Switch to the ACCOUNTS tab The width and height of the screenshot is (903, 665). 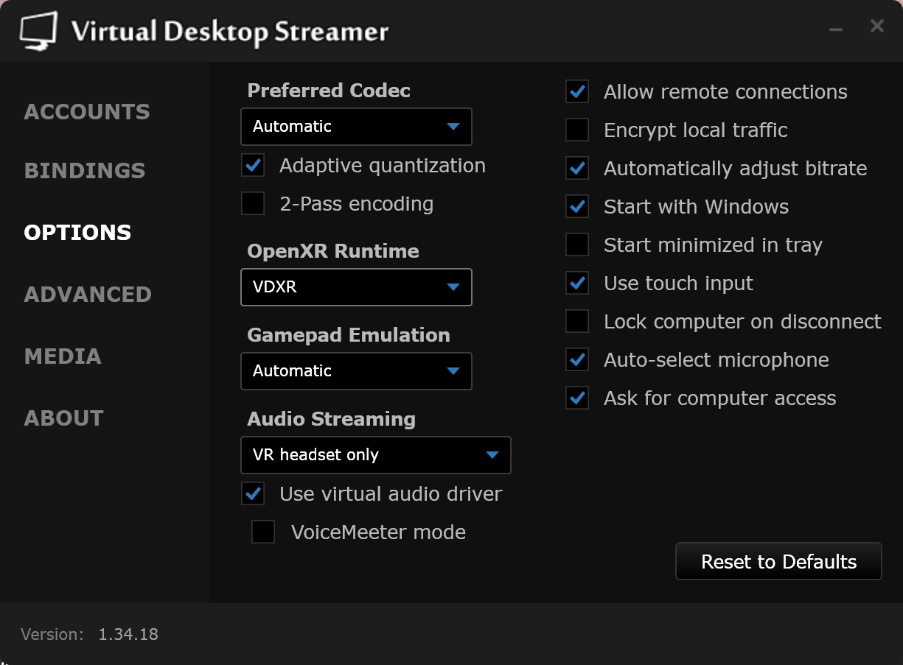(87, 112)
